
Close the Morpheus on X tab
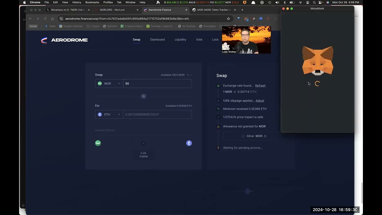coord(89,10)
